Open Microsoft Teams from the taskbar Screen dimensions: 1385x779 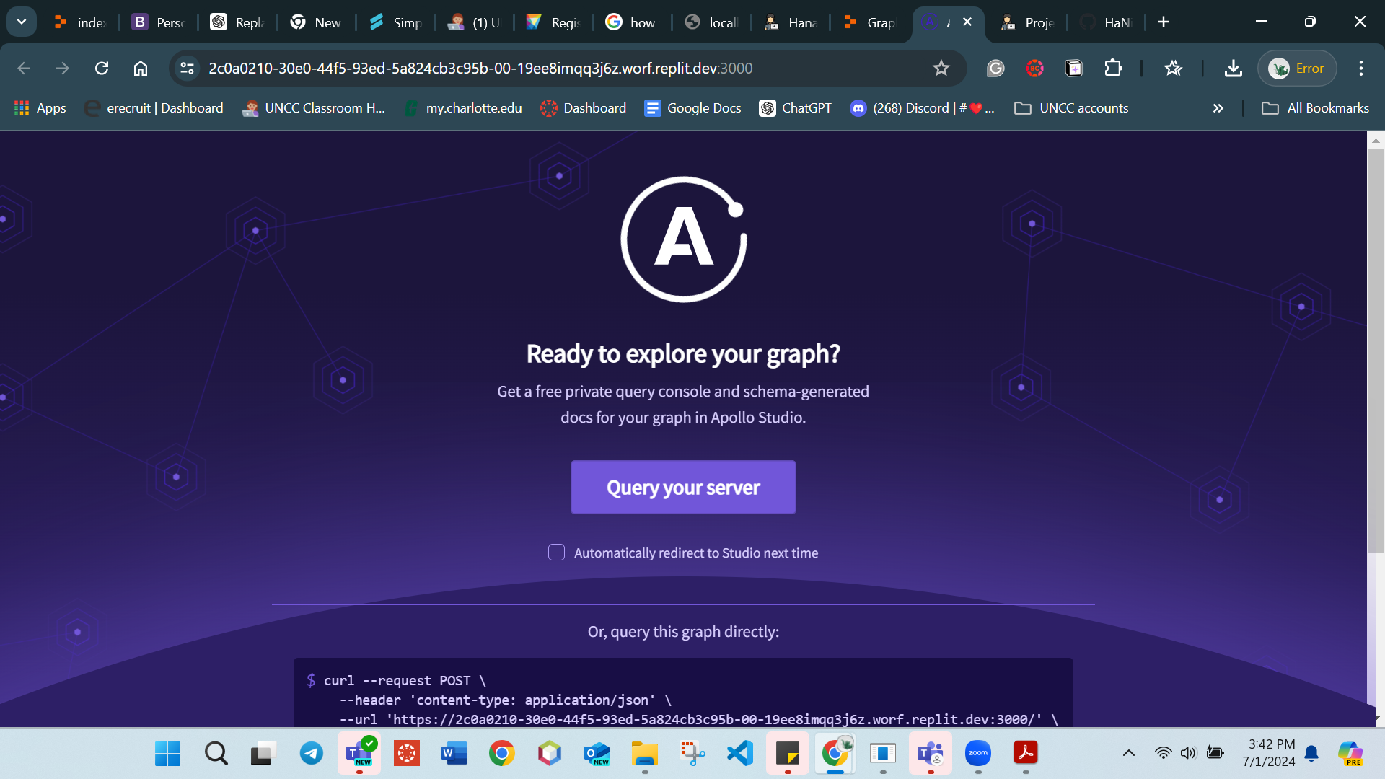[930, 753]
